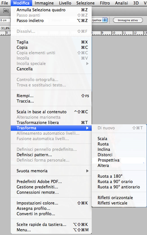
Task: Choose Rifletti orizzontale
Action: pos(119,198)
